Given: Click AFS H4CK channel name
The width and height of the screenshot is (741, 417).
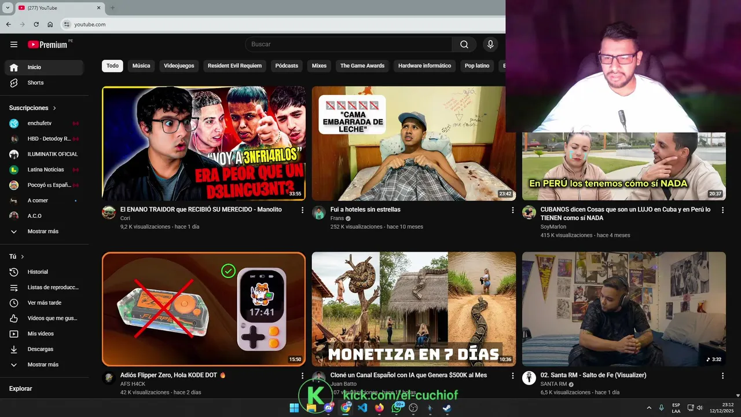Looking at the screenshot, I should [134, 384].
